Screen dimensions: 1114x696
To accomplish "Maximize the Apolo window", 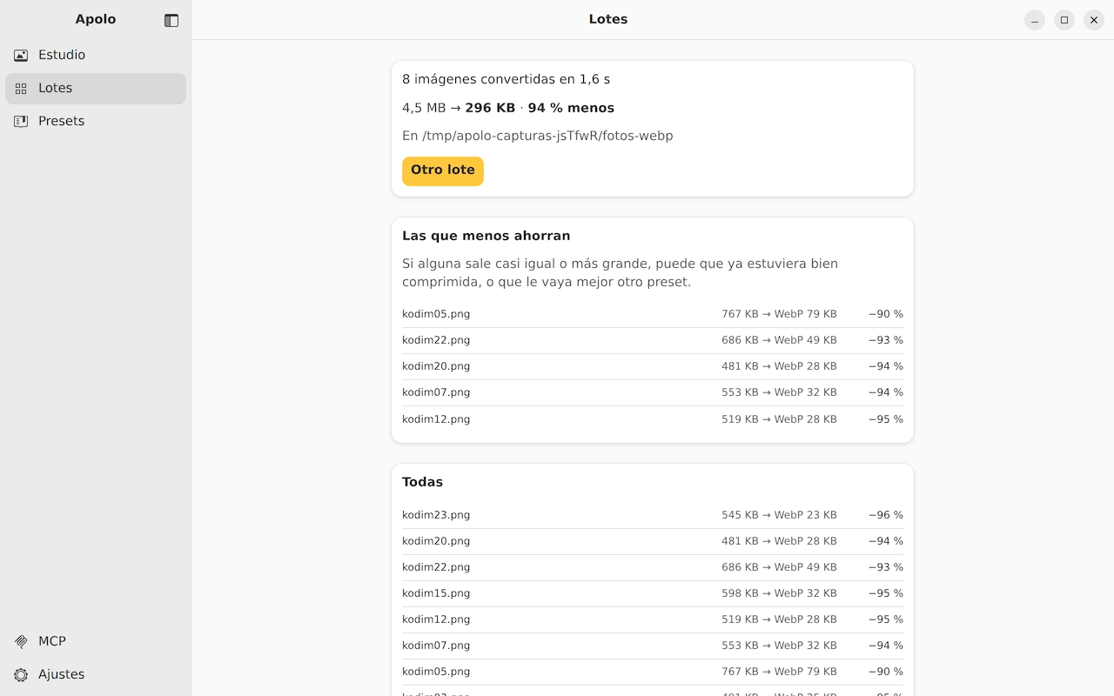I will pos(1064,20).
